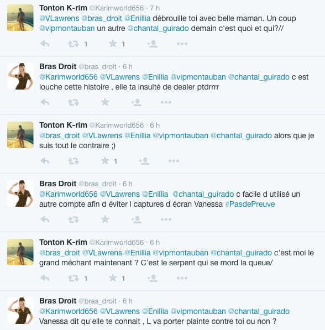Reply to the #PasdePreuve tweet
Viewport: 325px width, 330px height.
click(45, 219)
